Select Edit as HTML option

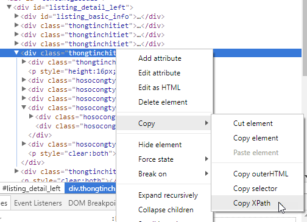coord(164,88)
